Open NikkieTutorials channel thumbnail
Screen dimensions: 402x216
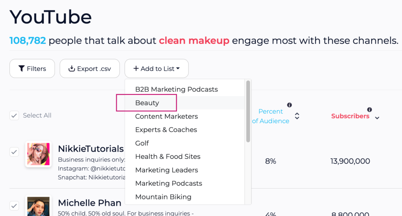tap(38, 154)
